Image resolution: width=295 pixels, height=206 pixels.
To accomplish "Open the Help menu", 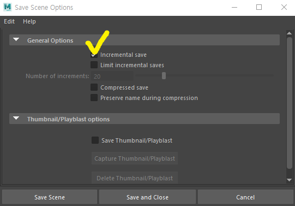I will point(29,21).
